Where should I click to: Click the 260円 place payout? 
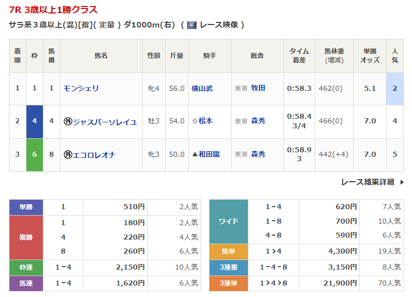[x=134, y=251]
